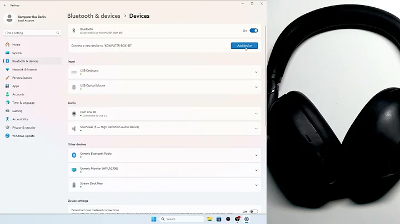Viewport: 400px width, 224px height.
Task: Go to the Home settings page
Action: tap(32, 44)
